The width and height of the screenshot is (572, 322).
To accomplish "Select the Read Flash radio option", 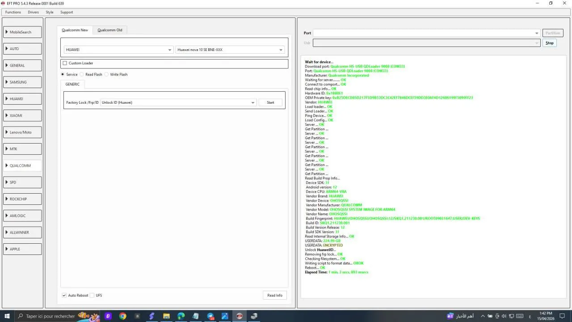I will click(82, 75).
